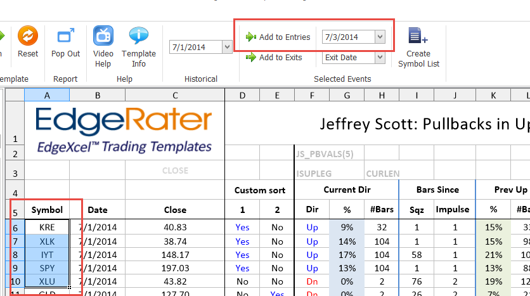
Task: Click Add to Exits label
Action: coord(281,58)
